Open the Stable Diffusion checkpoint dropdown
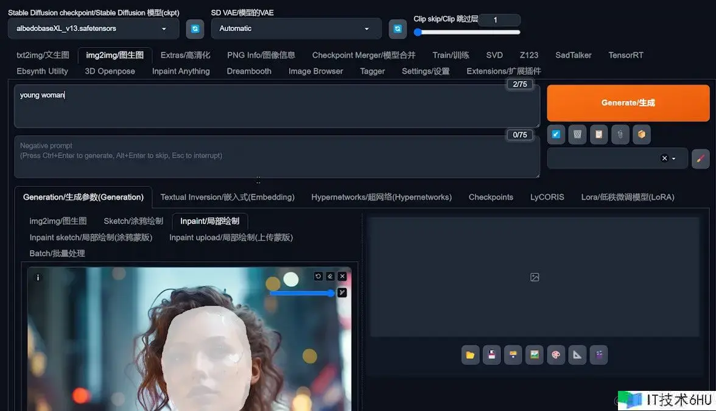The width and height of the screenshot is (716, 411). point(94,29)
